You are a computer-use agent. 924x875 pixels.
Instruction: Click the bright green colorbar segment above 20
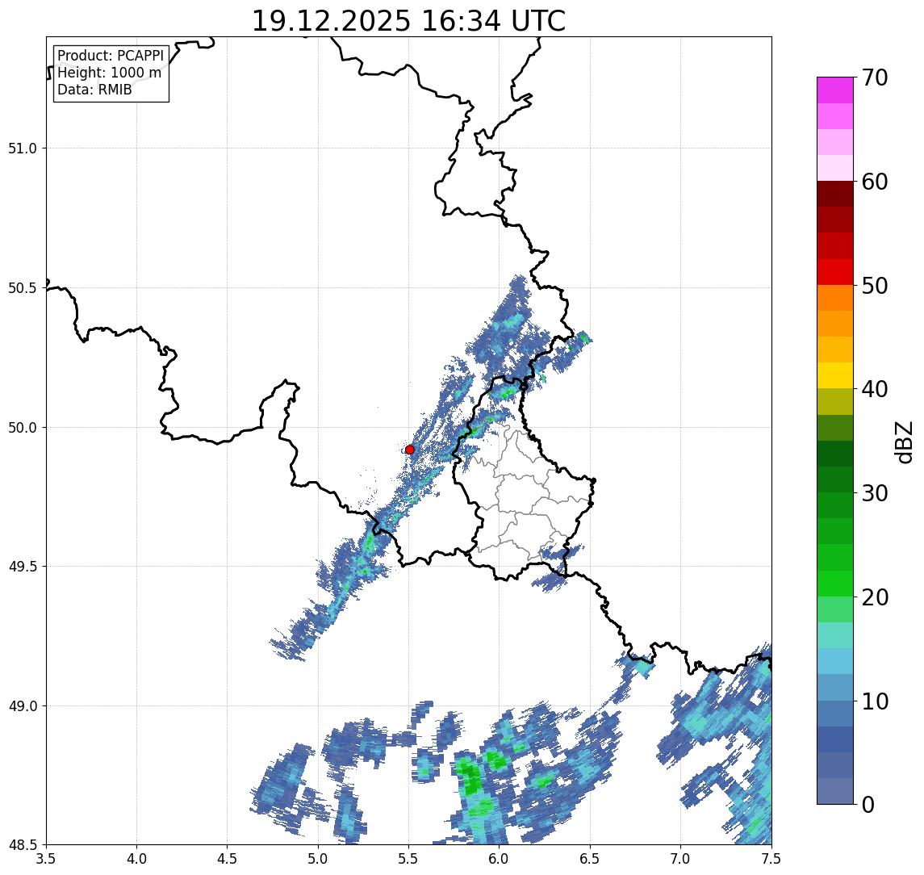point(835,583)
